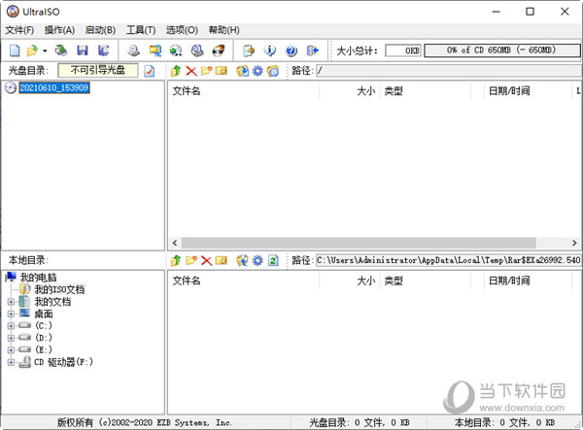Image resolution: width=583 pixels, height=430 pixels.
Task: Open the arrow beside the Open icon
Action: (45, 50)
